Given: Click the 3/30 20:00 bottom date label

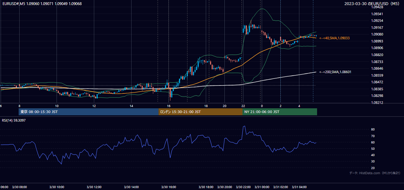Looking at the screenshot, I should (224, 187).
